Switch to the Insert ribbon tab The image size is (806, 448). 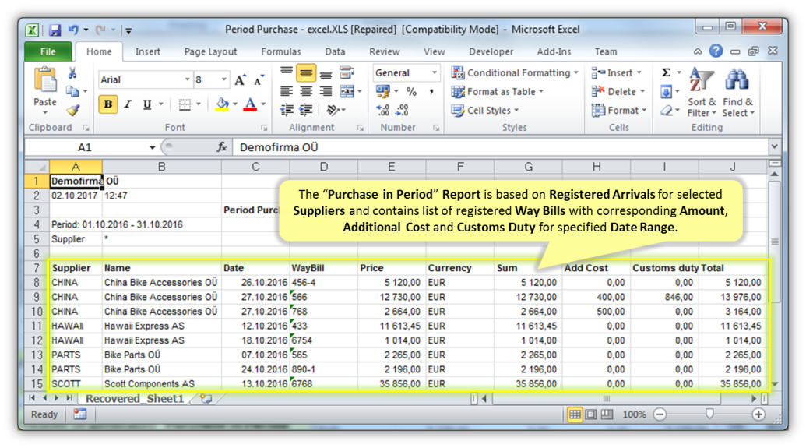(147, 51)
